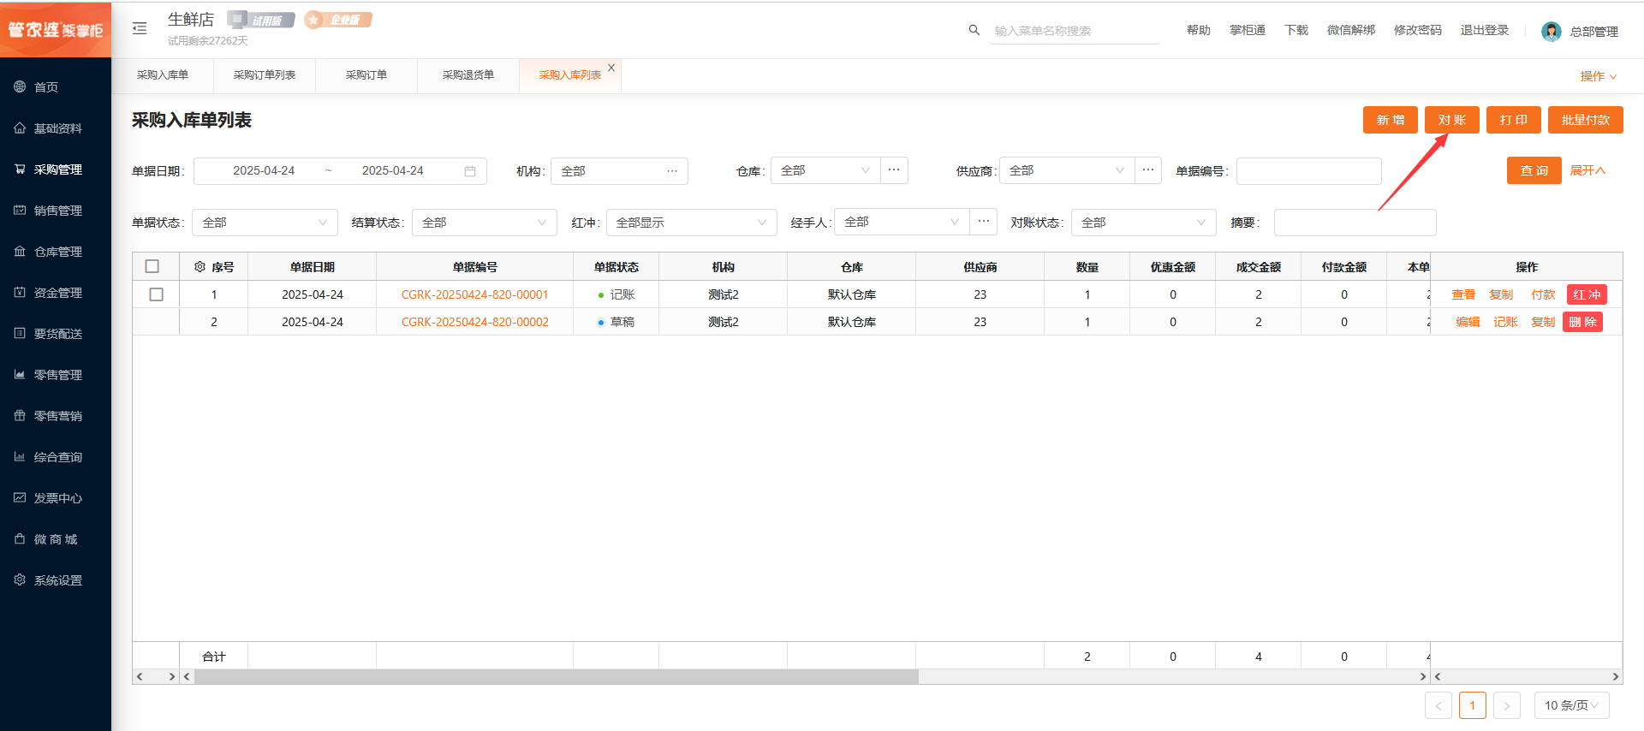Expand the 单据状态 dropdown
This screenshot has height=731, width=1644.
coord(265,223)
